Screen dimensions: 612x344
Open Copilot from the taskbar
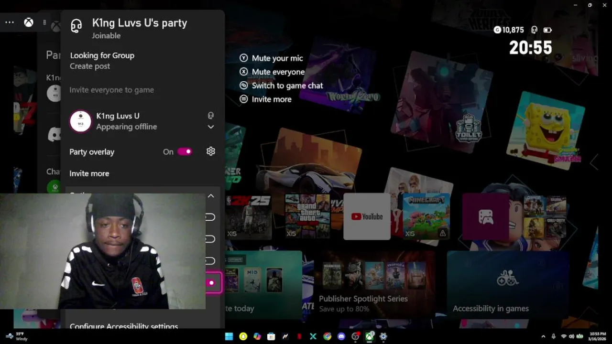coord(257,336)
